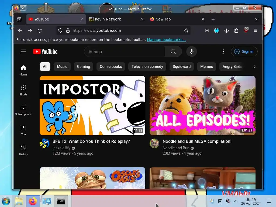Save page to Pocket
The width and height of the screenshot is (276, 207).
click(x=207, y=31)
